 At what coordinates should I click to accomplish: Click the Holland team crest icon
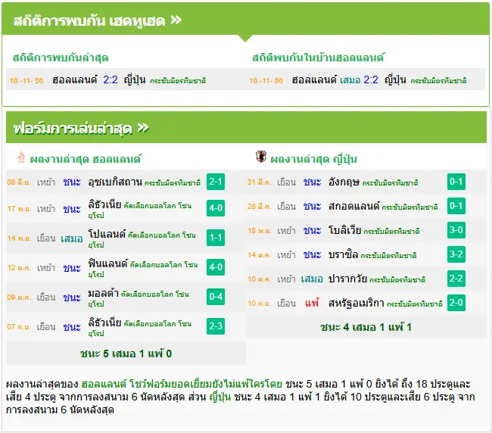point(21,157)
